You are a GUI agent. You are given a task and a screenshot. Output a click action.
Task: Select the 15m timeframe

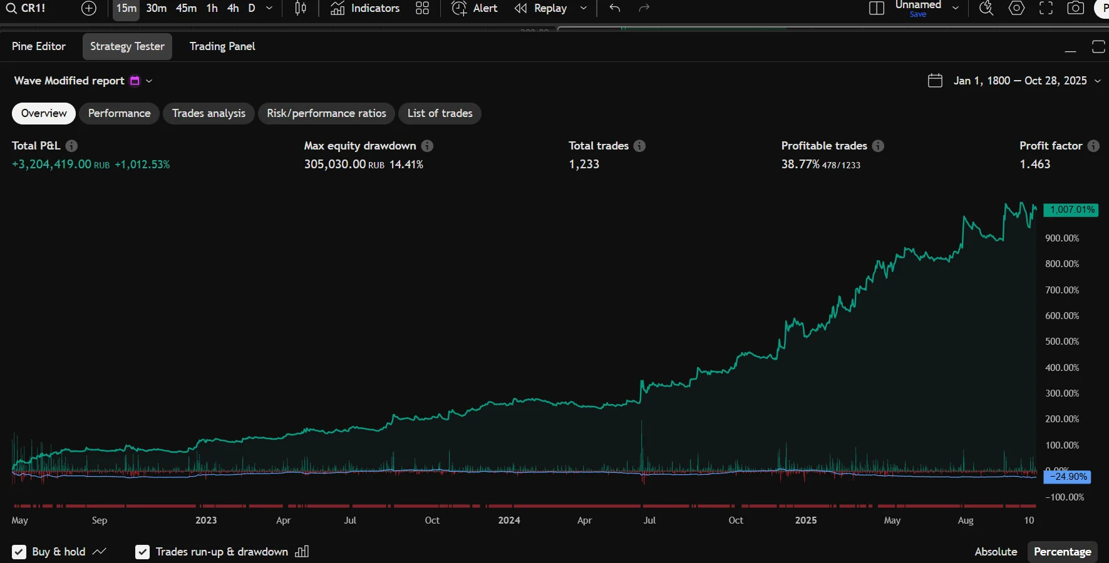pyautogui.click(x=126, y=8)
